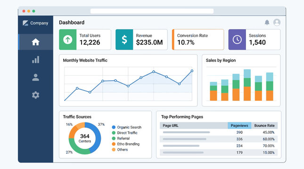304x169 pixels.
Task: Click the Traffic Sources title
Action: (x=77, y=117)
